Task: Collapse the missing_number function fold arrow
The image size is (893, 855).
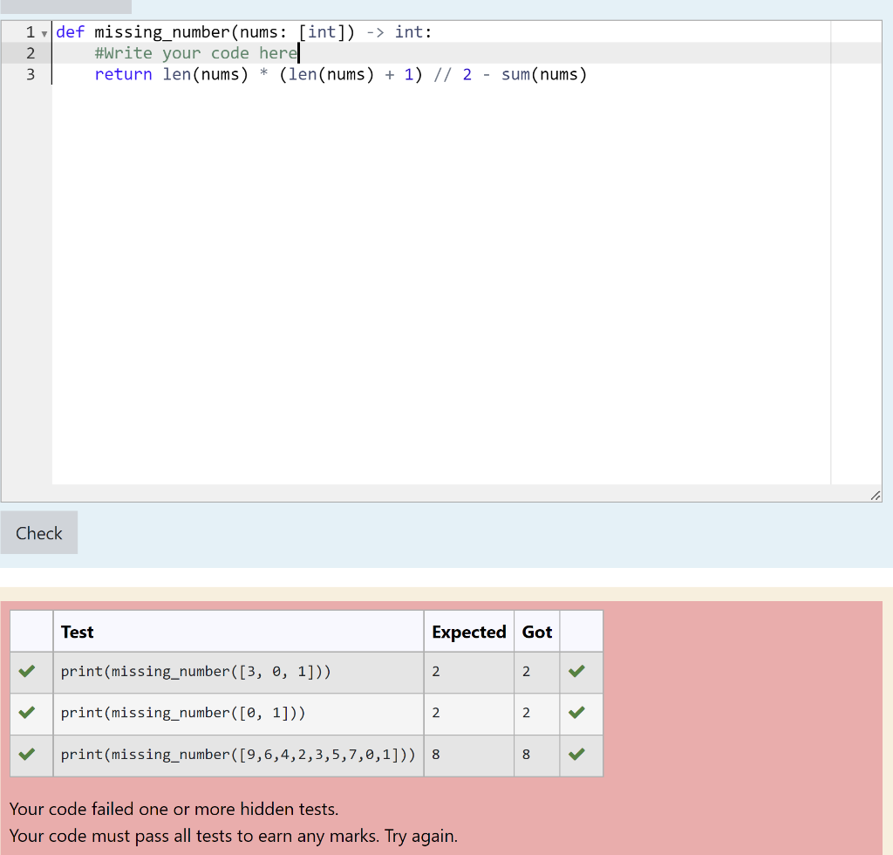Action: pyautogui.click(x=44, y=32)
